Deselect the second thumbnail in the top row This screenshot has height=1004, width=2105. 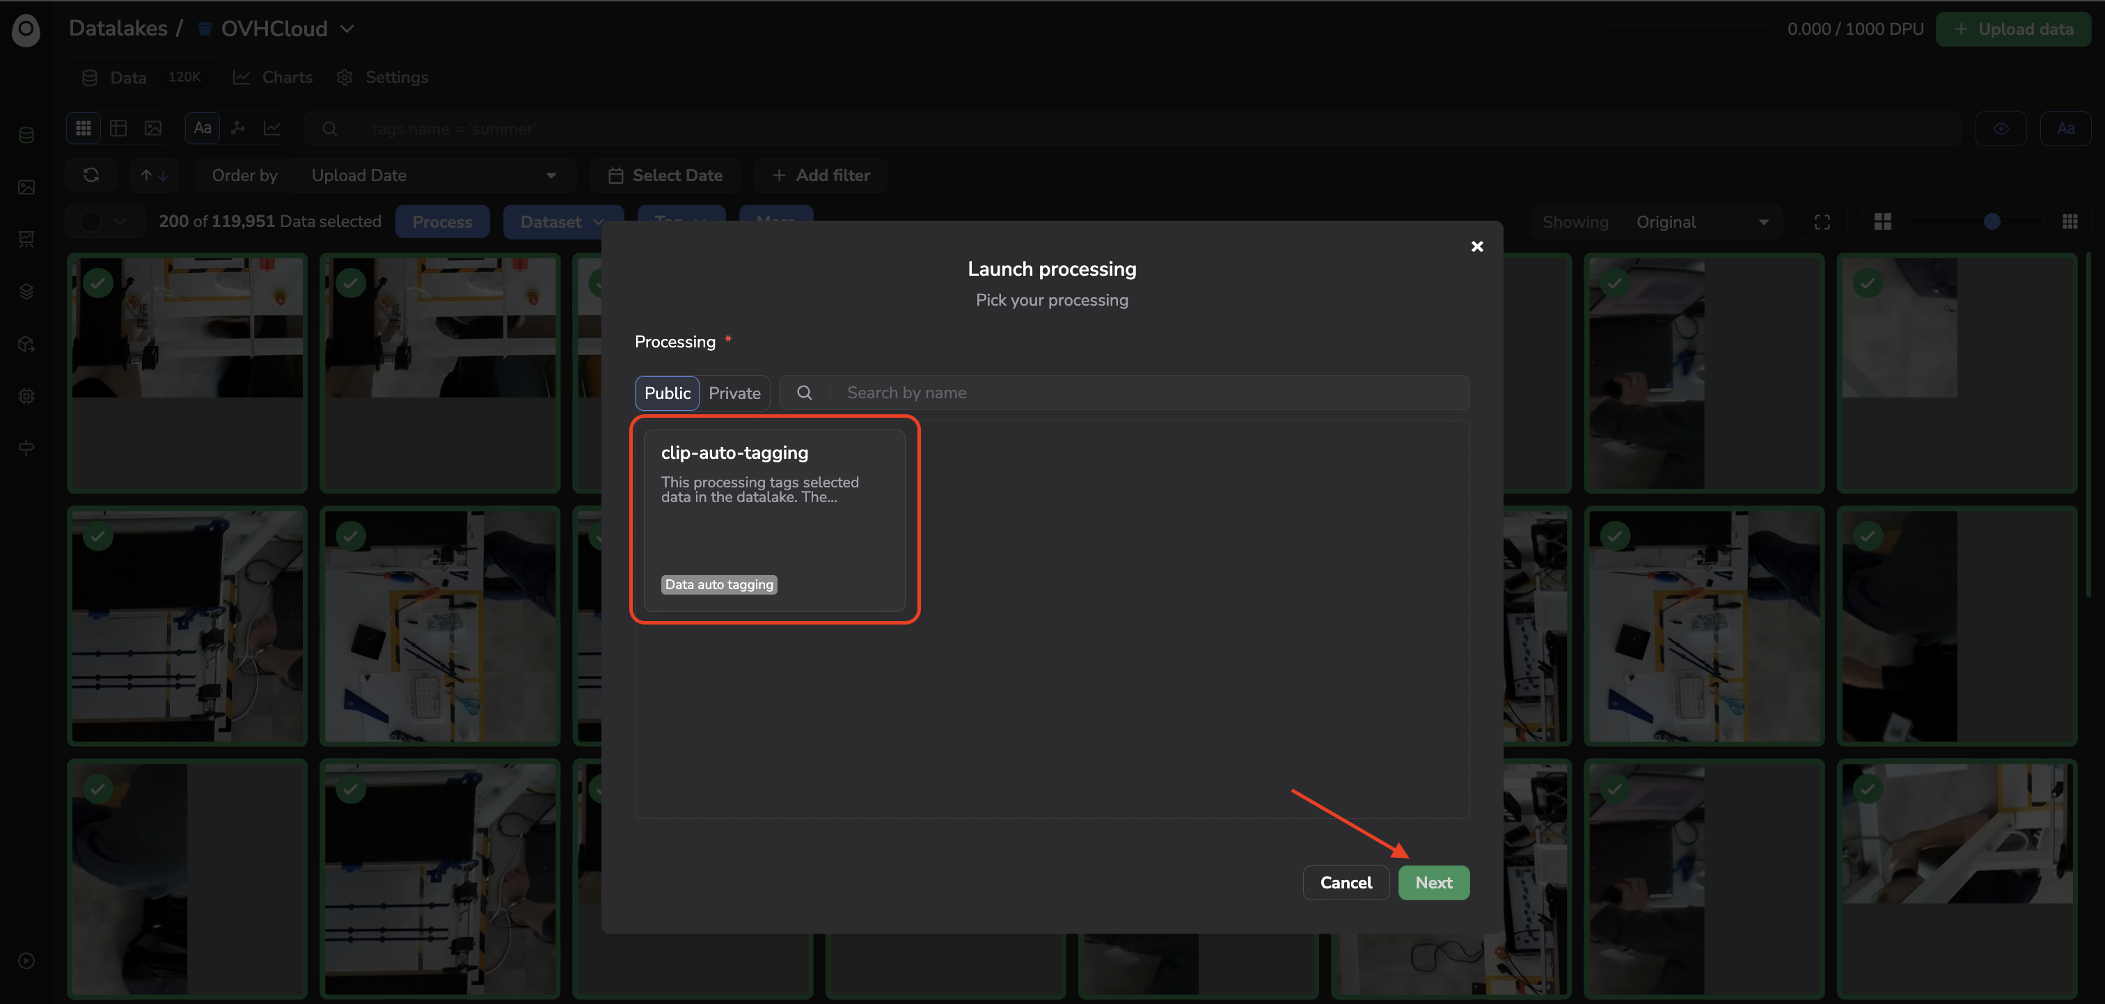[351, 283]
